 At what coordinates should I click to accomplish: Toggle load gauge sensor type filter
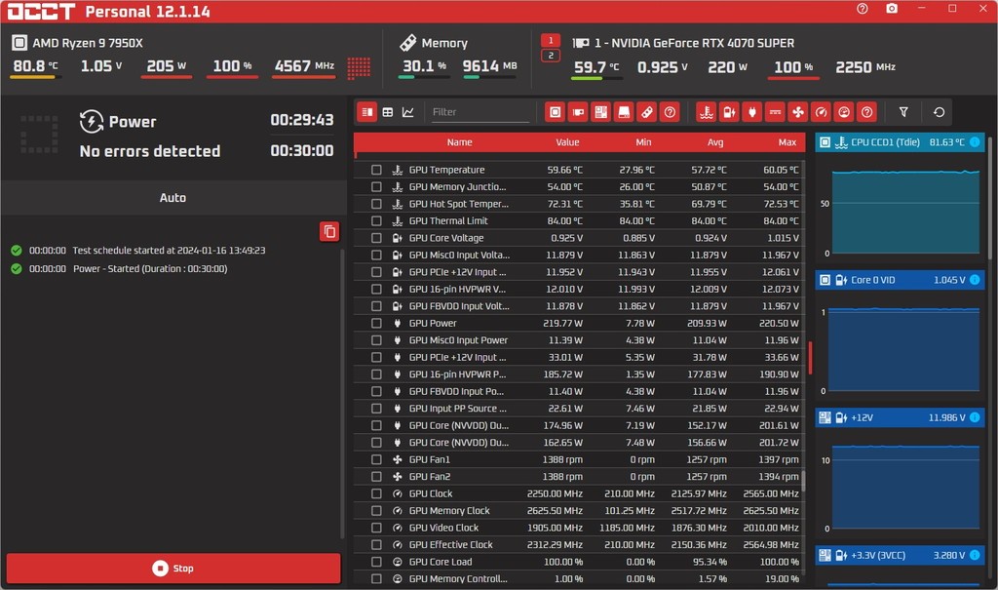[844, 112]
